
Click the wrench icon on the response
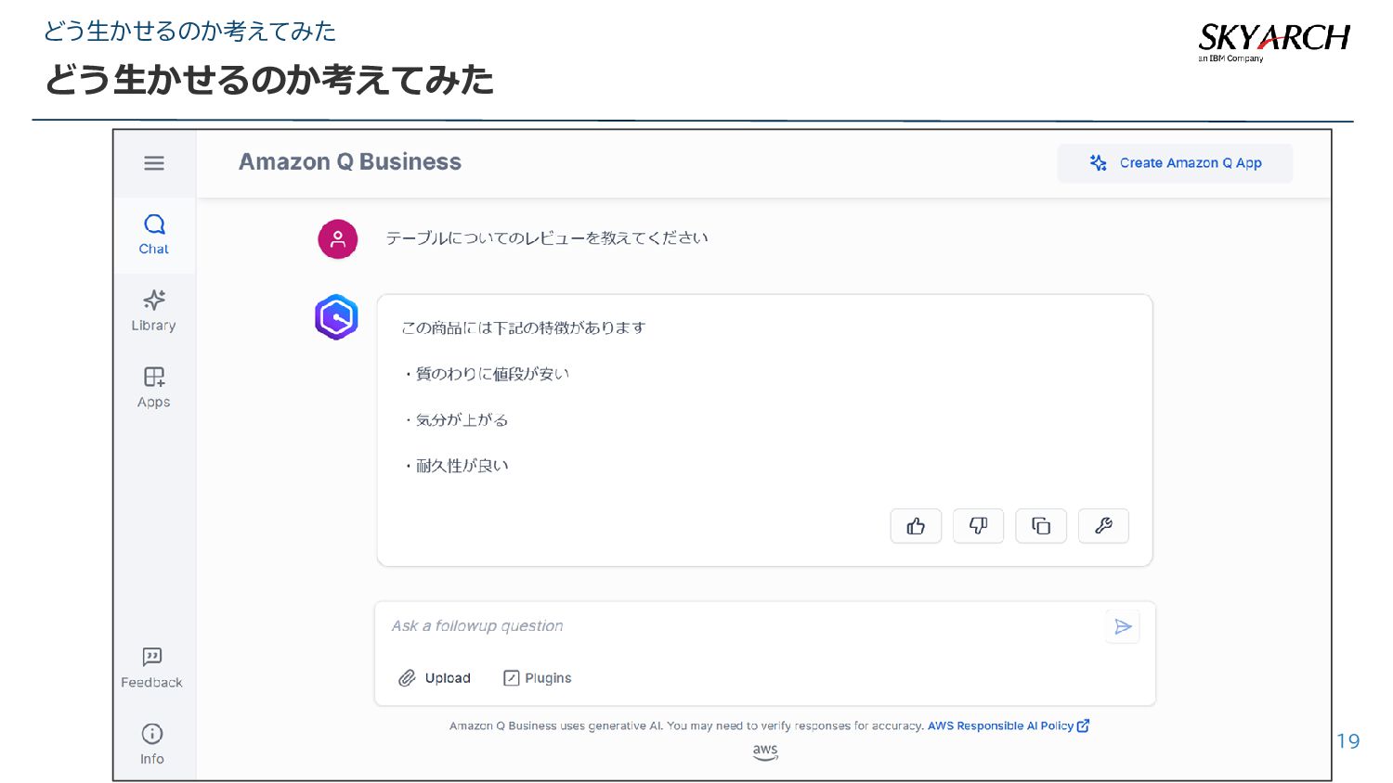point(1103,526)
